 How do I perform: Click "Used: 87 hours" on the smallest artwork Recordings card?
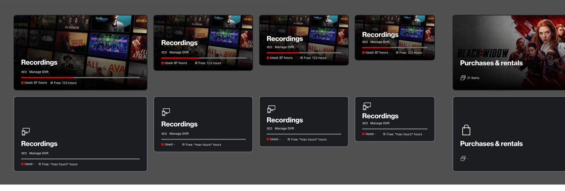[x=377, y=52]
